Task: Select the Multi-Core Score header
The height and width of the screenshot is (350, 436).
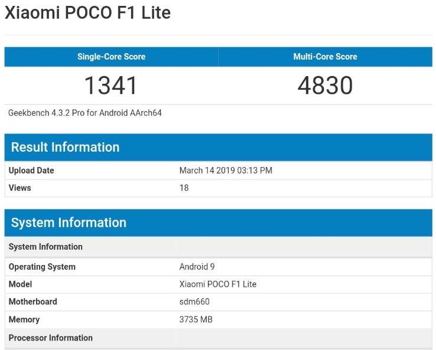Action: [x=325, y=57]
